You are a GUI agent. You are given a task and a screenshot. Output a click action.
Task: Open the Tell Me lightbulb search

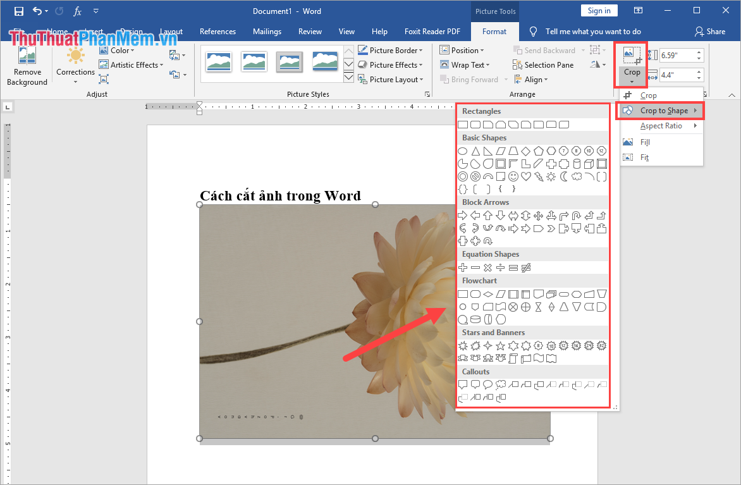[x=533, y=32]
